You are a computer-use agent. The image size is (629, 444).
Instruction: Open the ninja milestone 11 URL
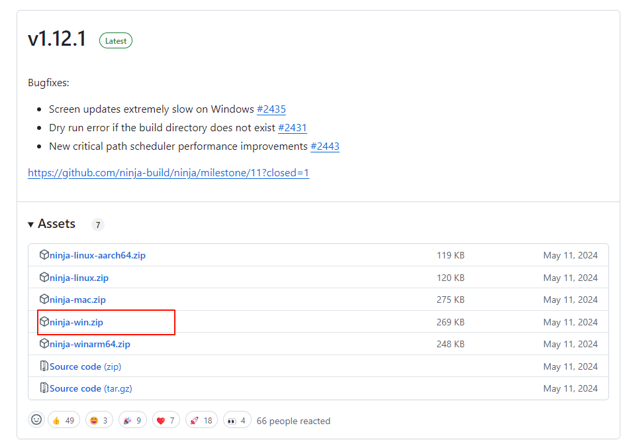168,173
